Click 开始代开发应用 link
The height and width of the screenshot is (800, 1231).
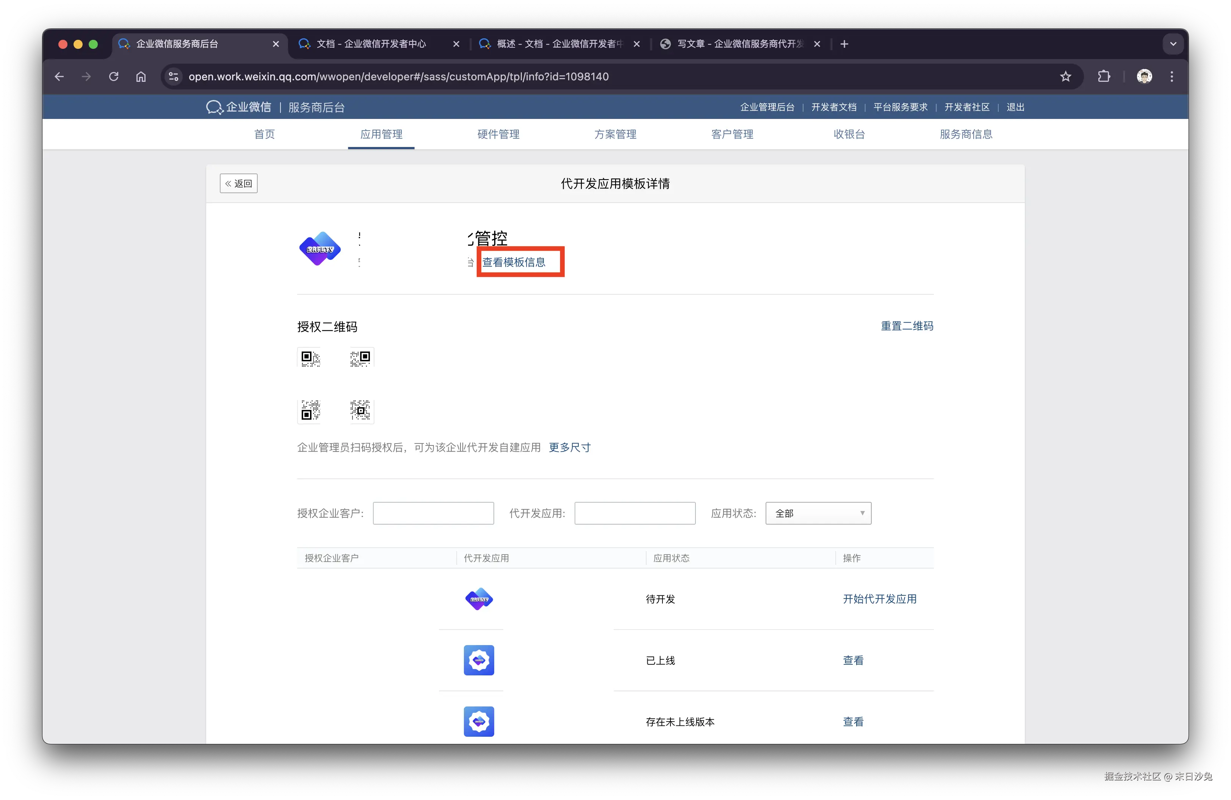tap(879, 599)
